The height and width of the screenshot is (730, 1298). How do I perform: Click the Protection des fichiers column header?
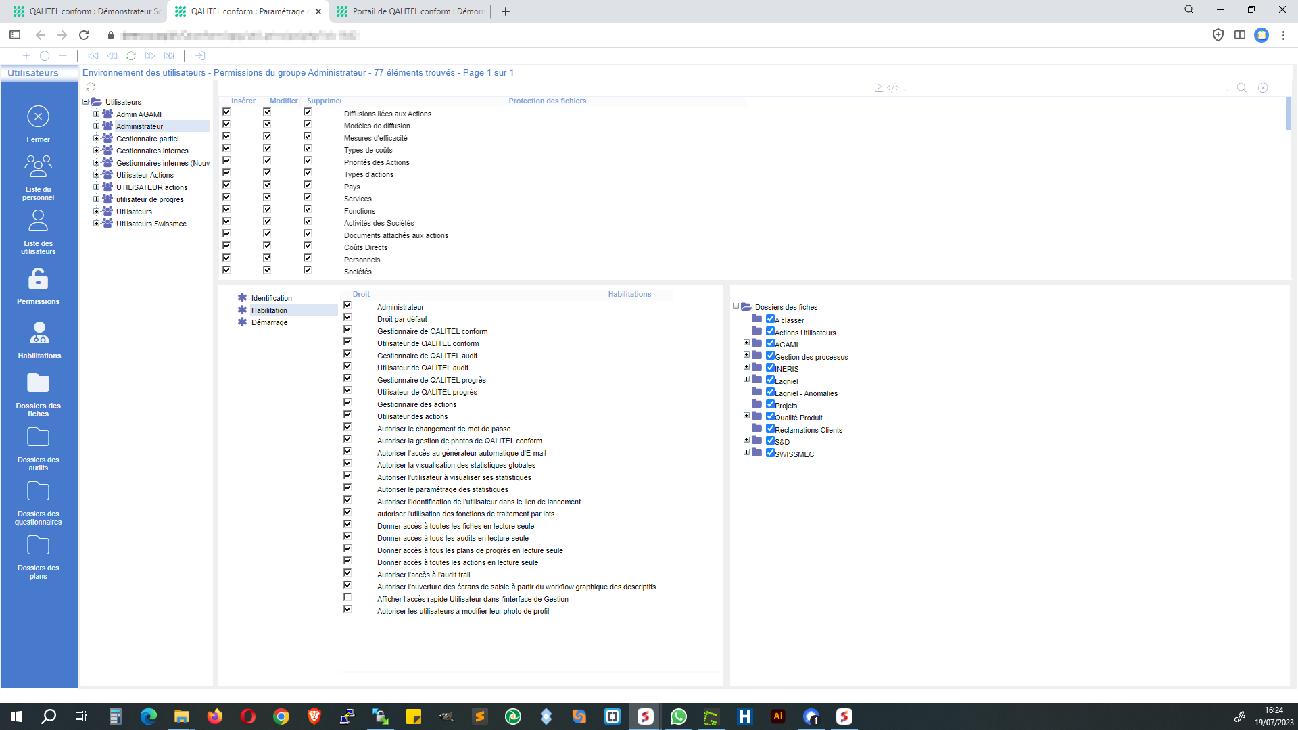click(x=548, y=101)
